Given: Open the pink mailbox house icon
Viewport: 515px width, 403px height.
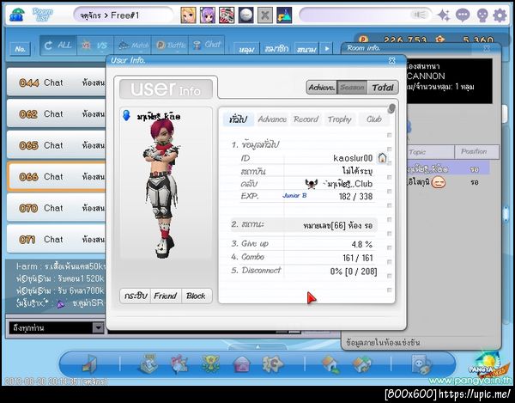Looking at the screenshot, I should click(242, 364).
